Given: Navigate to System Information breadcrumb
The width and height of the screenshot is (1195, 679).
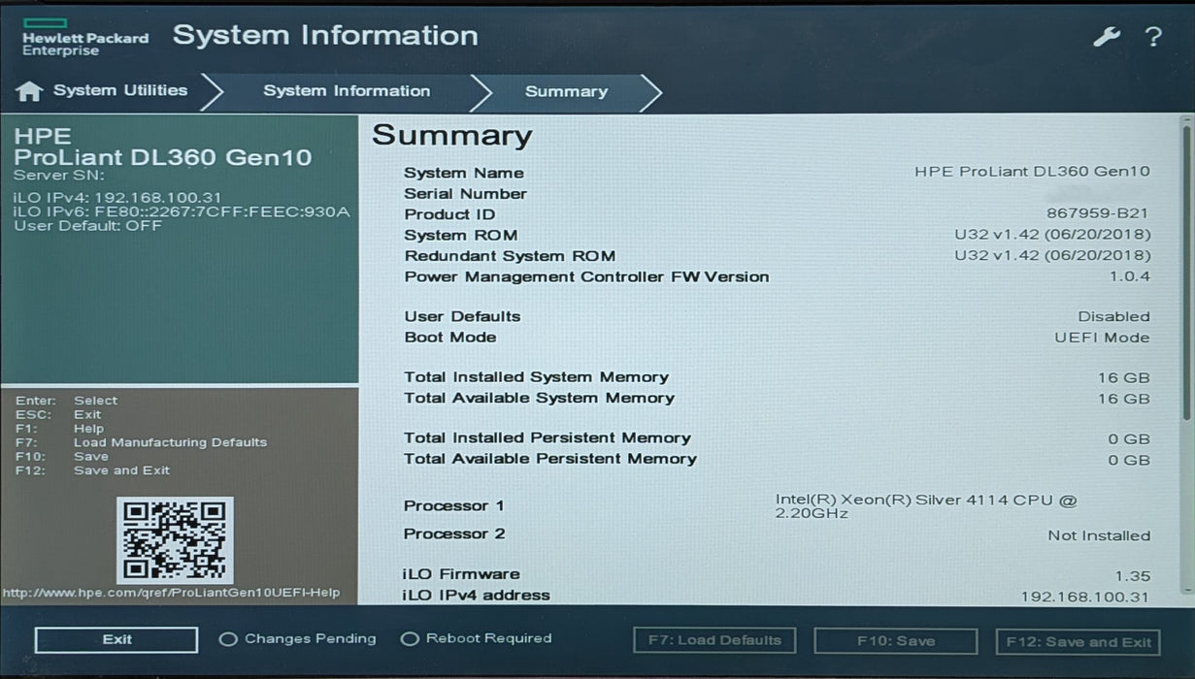Looking at the screenshot, I should pyautogui.click(x=347, y=91).
